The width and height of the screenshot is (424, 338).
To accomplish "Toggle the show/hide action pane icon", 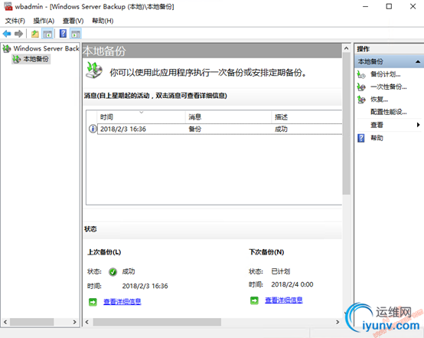I will point(76,34).
